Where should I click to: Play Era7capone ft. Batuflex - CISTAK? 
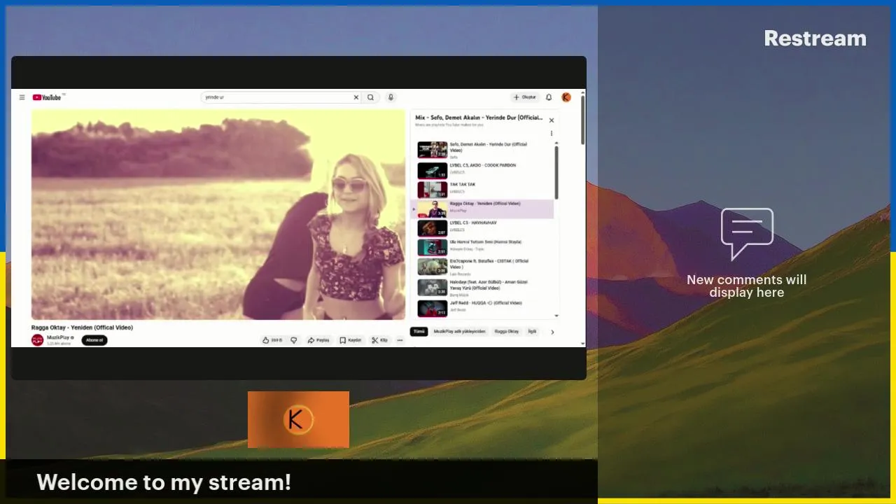(x=483, y=267)
